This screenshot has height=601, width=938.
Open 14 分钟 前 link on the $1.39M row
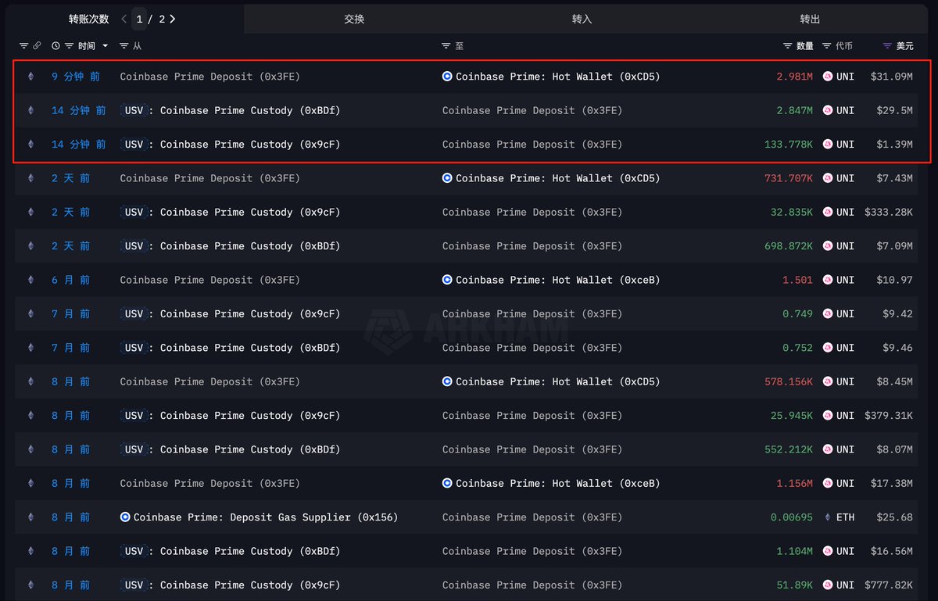pyautogui.click(x=79, y=145)
